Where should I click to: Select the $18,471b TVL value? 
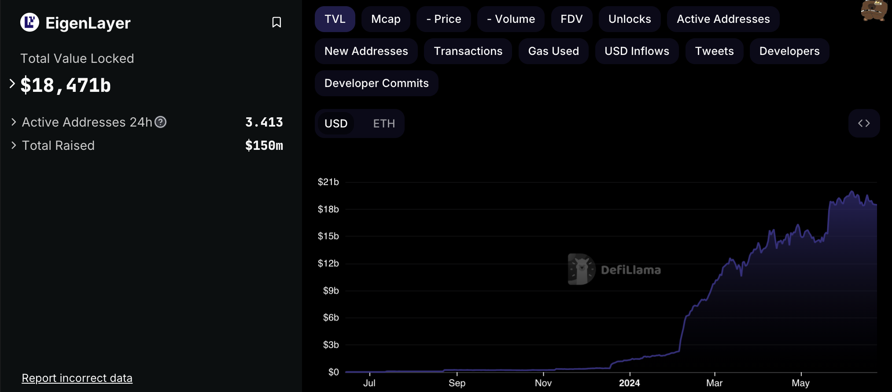[x=66, y=85]
